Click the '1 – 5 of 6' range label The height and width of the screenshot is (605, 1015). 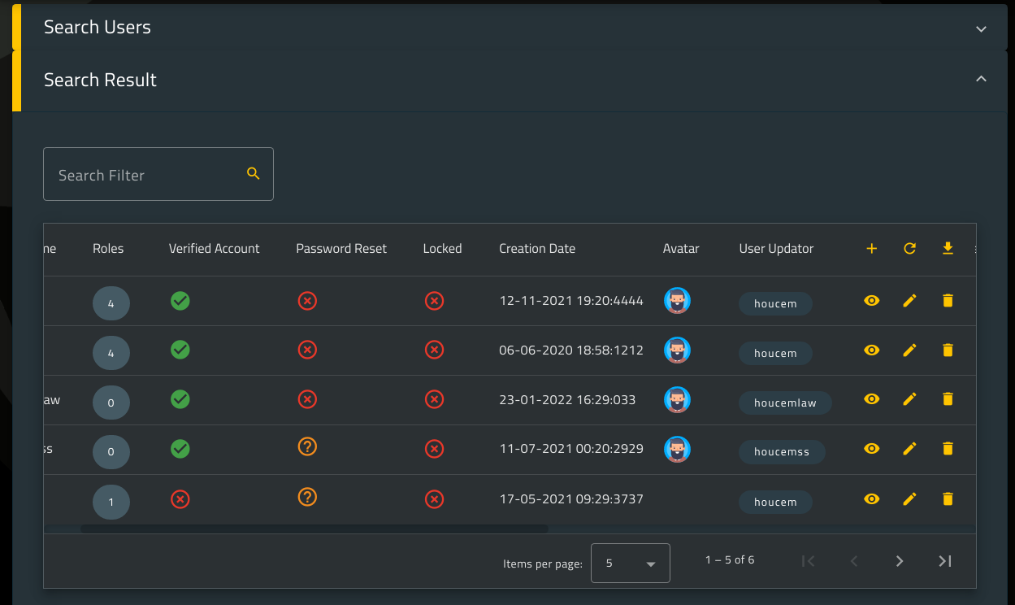[x=730, y=560]
